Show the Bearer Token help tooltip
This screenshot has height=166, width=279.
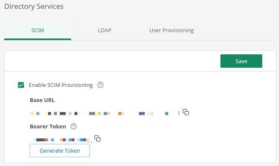click(x=74, y=126)
